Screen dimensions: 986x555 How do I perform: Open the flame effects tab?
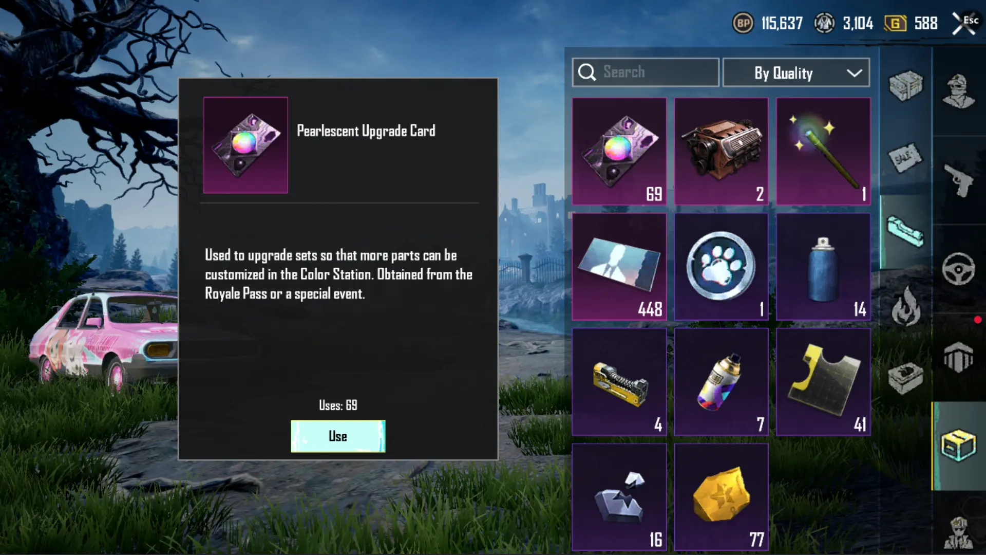tap(905, 306)
